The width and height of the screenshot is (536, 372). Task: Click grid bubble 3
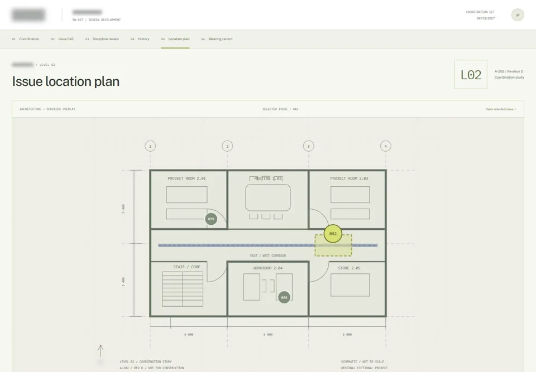click(x=308, y=146)
